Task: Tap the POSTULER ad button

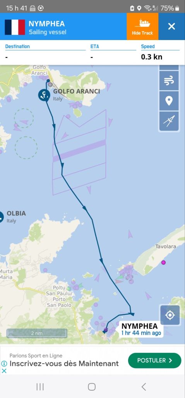Action: [155, 360]
